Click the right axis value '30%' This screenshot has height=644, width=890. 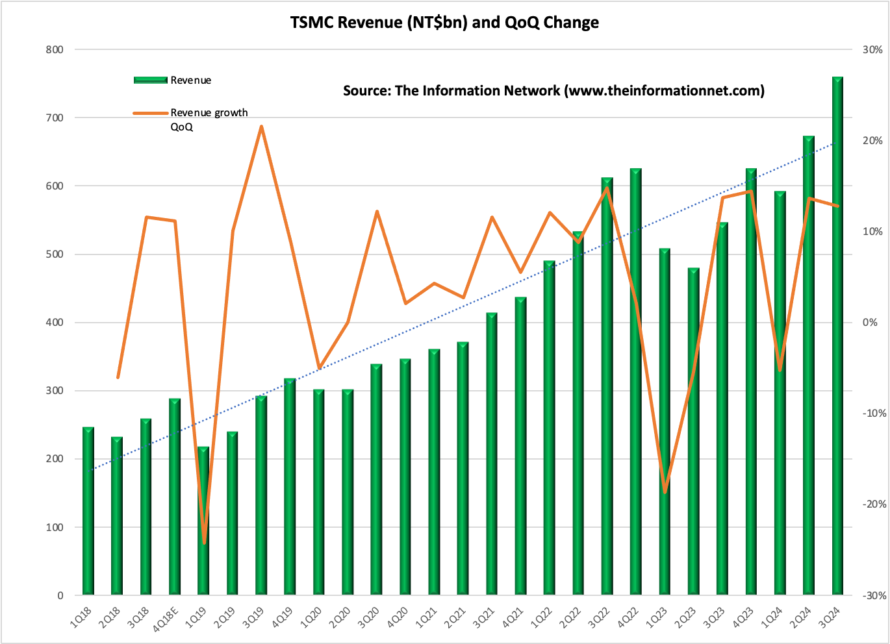click(874, 49)
